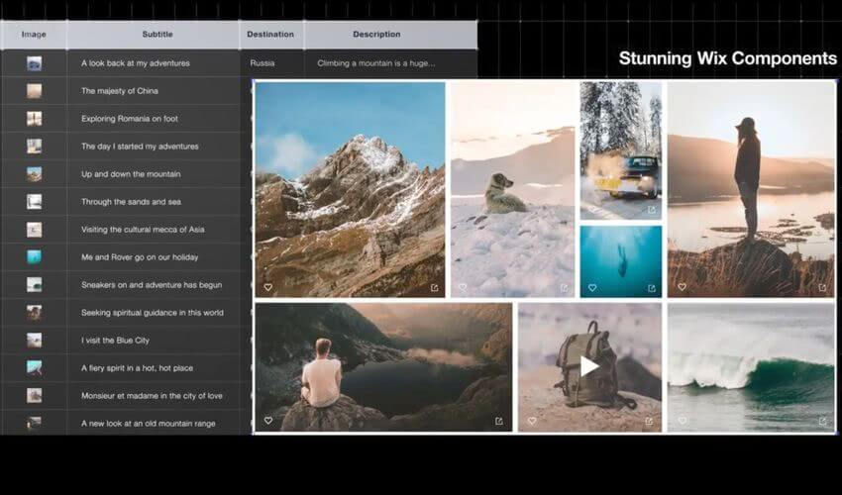Open the man overlooking lake image
The height and width of the screenshot is (495, 842).
(x=383, y=367)
